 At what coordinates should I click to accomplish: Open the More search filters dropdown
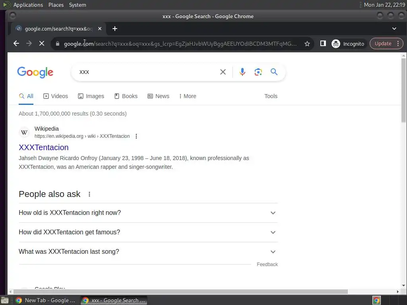pyautogui.click(x=188, y=96)
